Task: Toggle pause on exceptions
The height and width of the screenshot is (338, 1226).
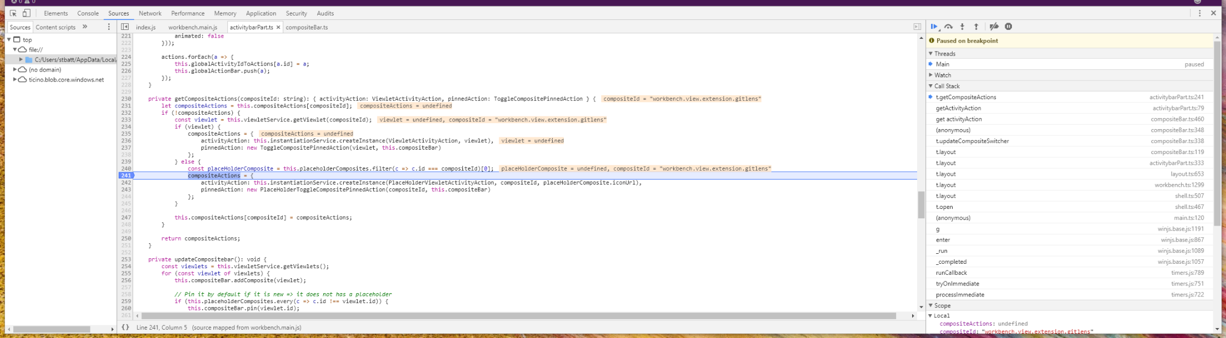Action: tap(1009, 27)
